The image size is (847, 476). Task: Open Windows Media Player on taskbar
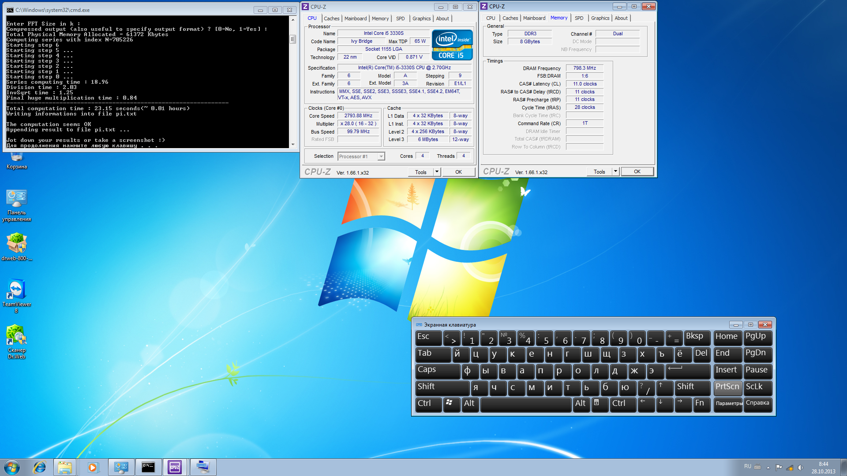click(x=92, y=467)
